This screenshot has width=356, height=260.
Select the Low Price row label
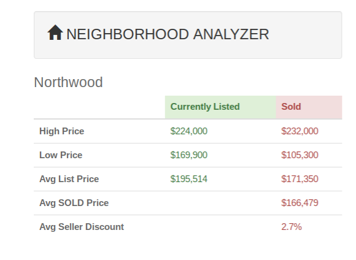61,155
